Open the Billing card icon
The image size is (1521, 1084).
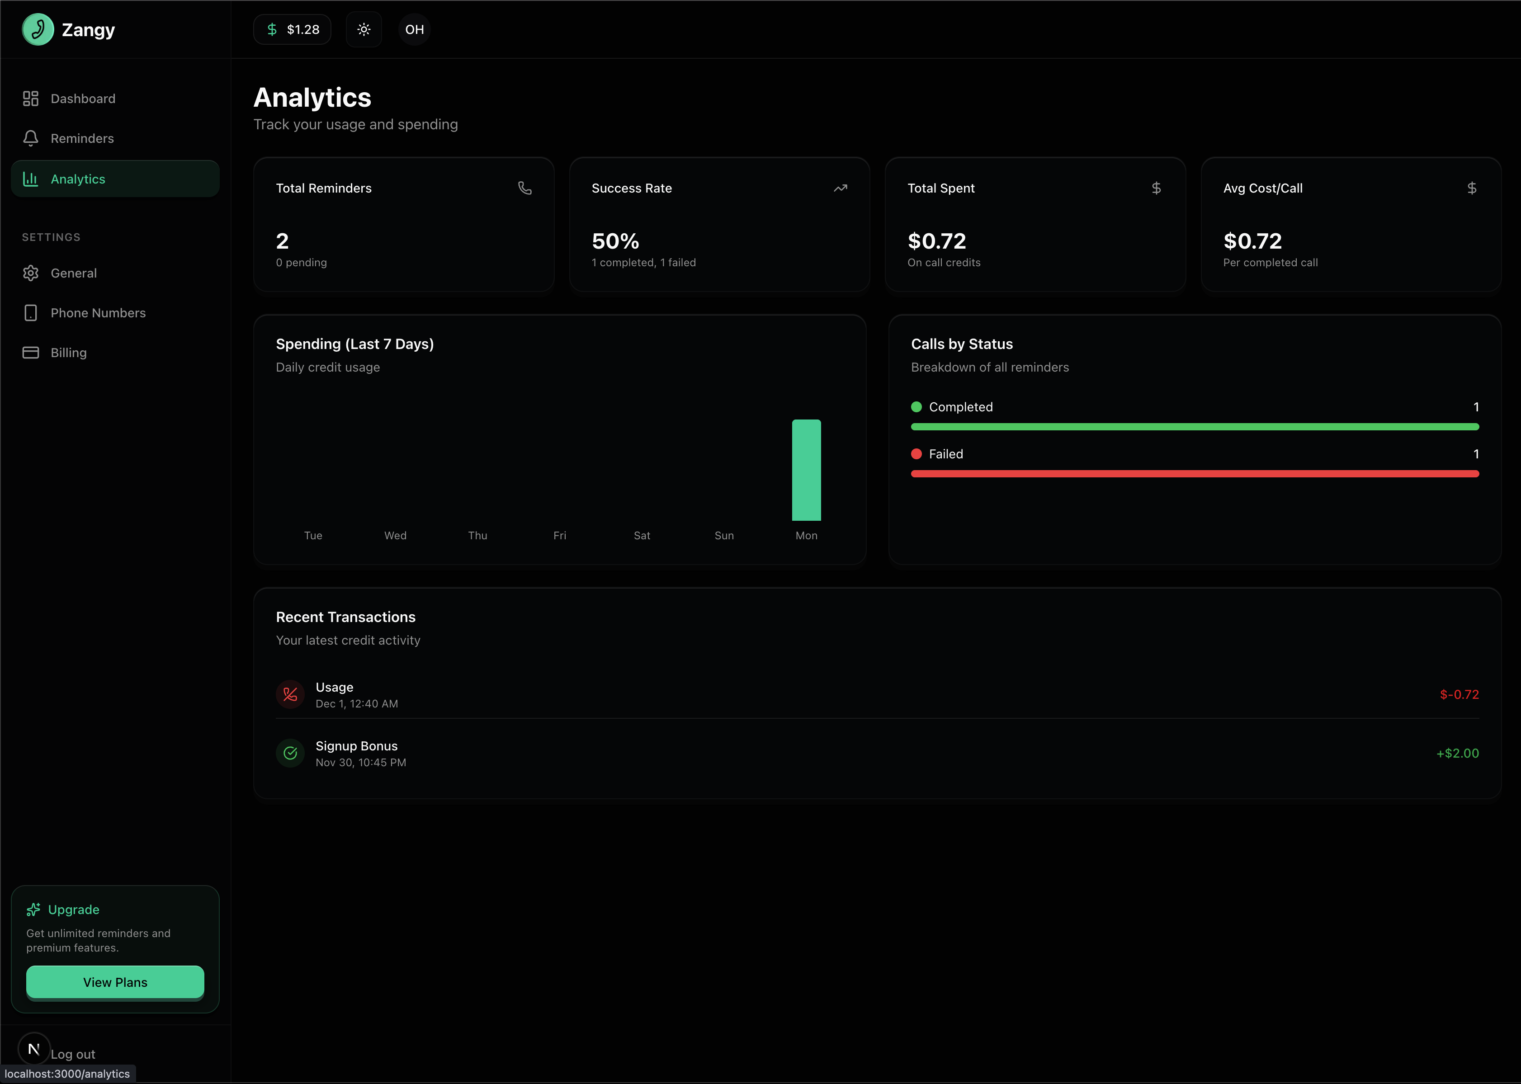pos(31,352)
